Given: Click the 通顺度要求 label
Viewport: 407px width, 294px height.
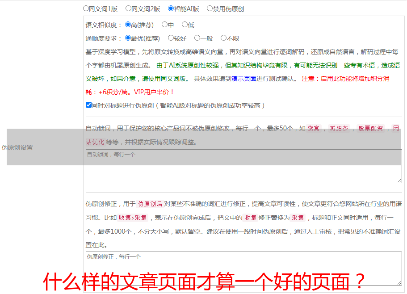Looking at the screenshot, I should [104, 38].
